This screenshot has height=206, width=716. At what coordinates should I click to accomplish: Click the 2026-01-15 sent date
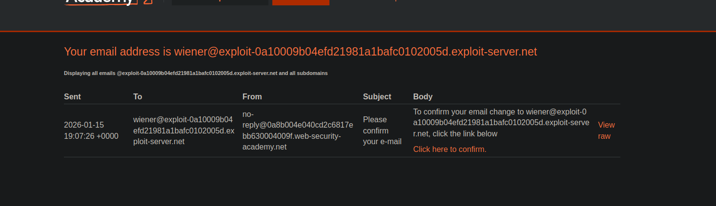tap(84, 125)
